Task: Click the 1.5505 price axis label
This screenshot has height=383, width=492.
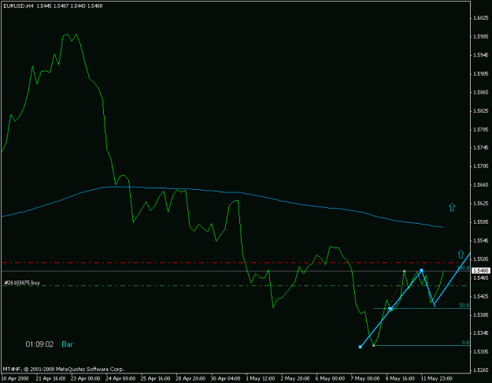Action: pyautogui.click(x=481, y=259)
